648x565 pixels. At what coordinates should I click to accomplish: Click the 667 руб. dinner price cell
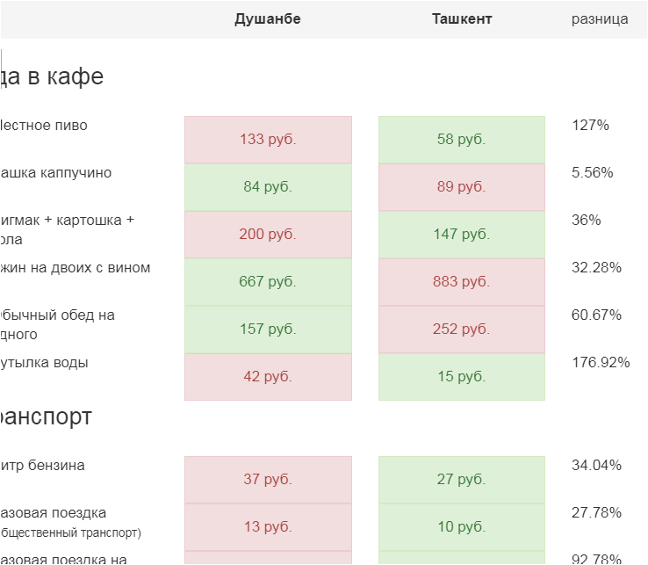(268, 282)
